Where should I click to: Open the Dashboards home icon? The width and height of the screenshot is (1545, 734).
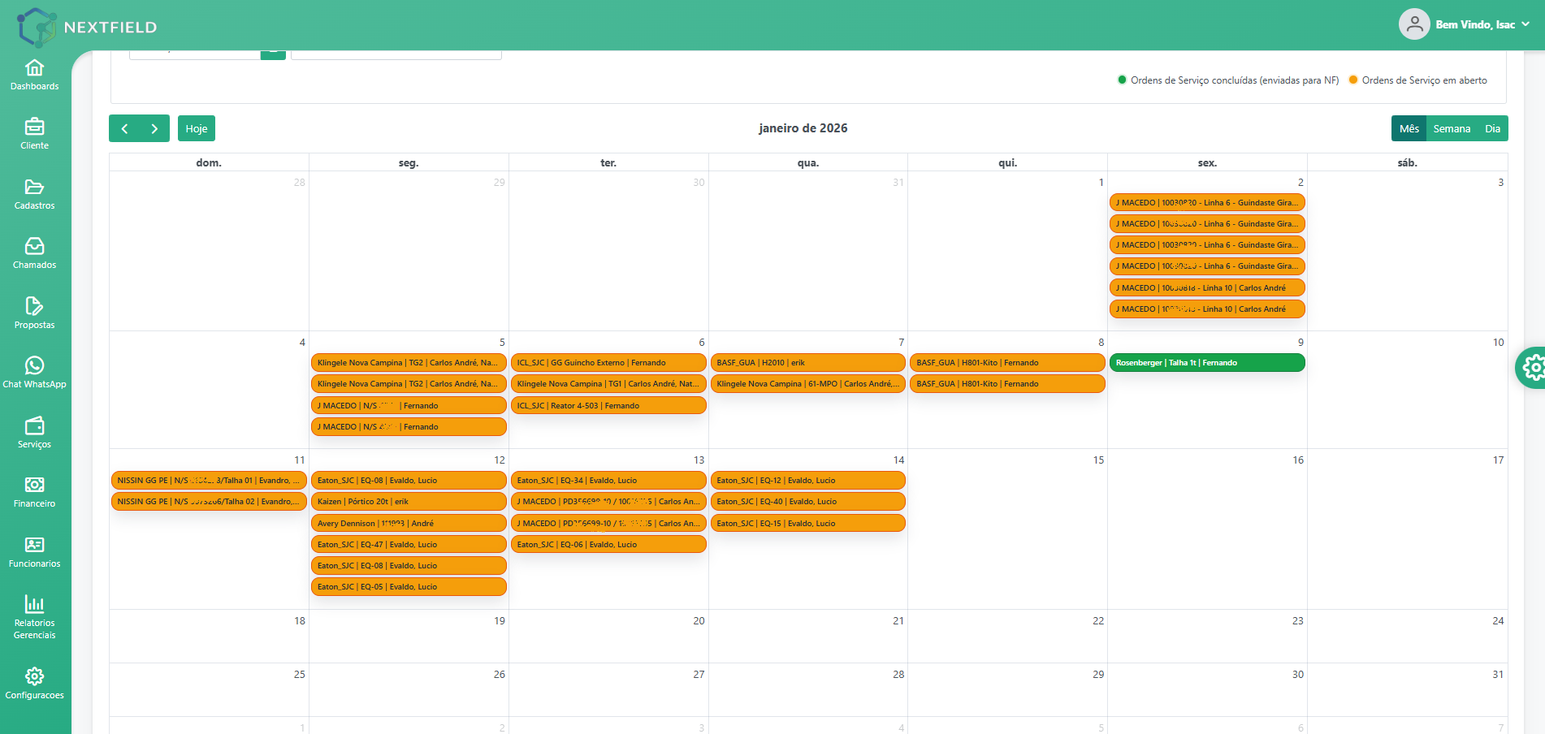(34, 67)
